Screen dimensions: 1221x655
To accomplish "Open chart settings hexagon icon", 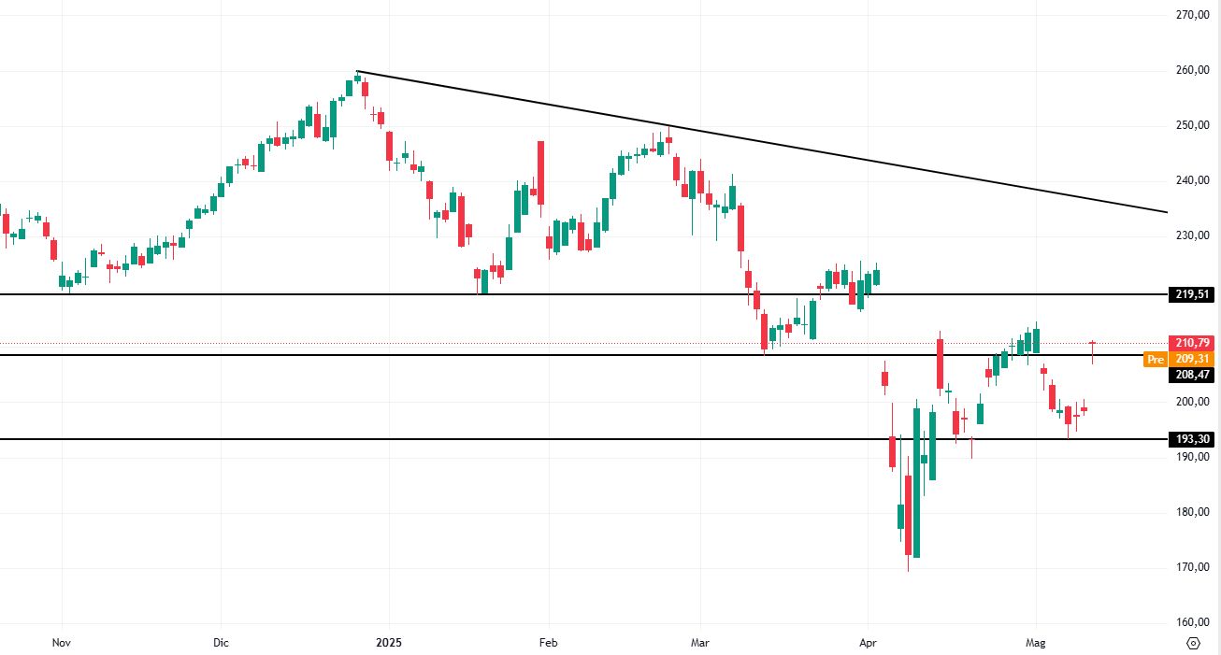I will [x=1193, y=643].
